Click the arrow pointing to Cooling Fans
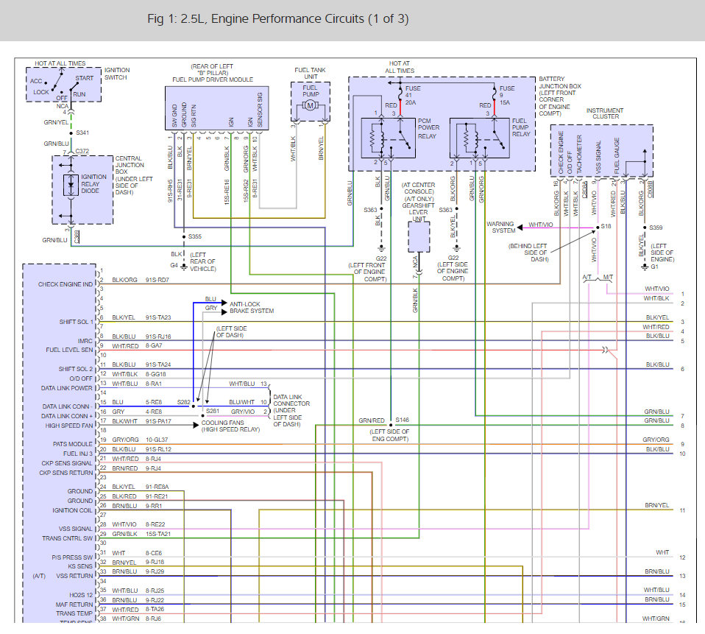Screen dimensions: 705x634 196,424
